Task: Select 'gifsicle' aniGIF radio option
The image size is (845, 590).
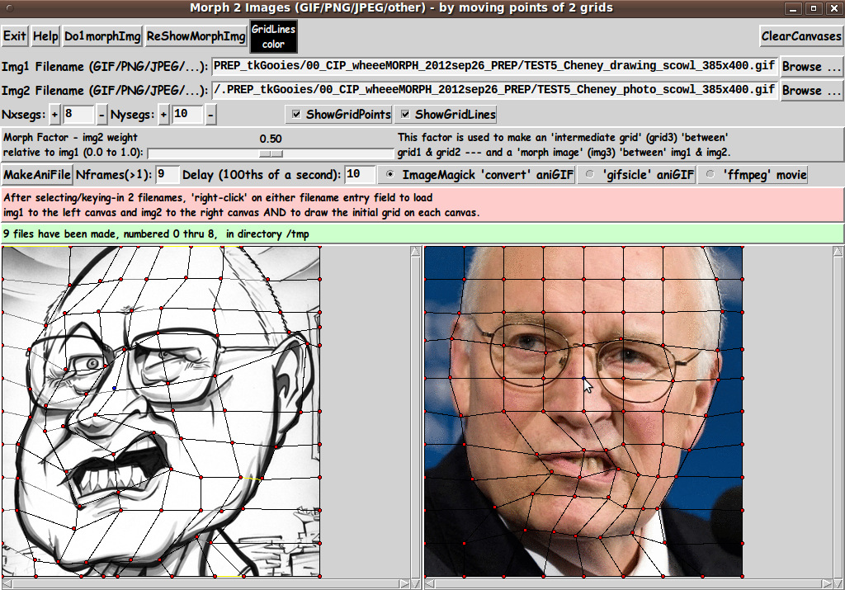Action: point(636,175)
